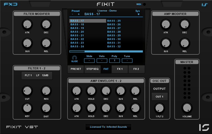Click Amp Modifier ATK knob
Viewport: 212px width, 134px height.
pyautogui.click(x=166, y=25)
